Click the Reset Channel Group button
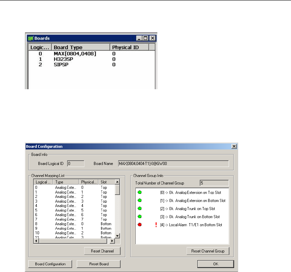This screenshot has height=272, width=291. coord(208,251)
